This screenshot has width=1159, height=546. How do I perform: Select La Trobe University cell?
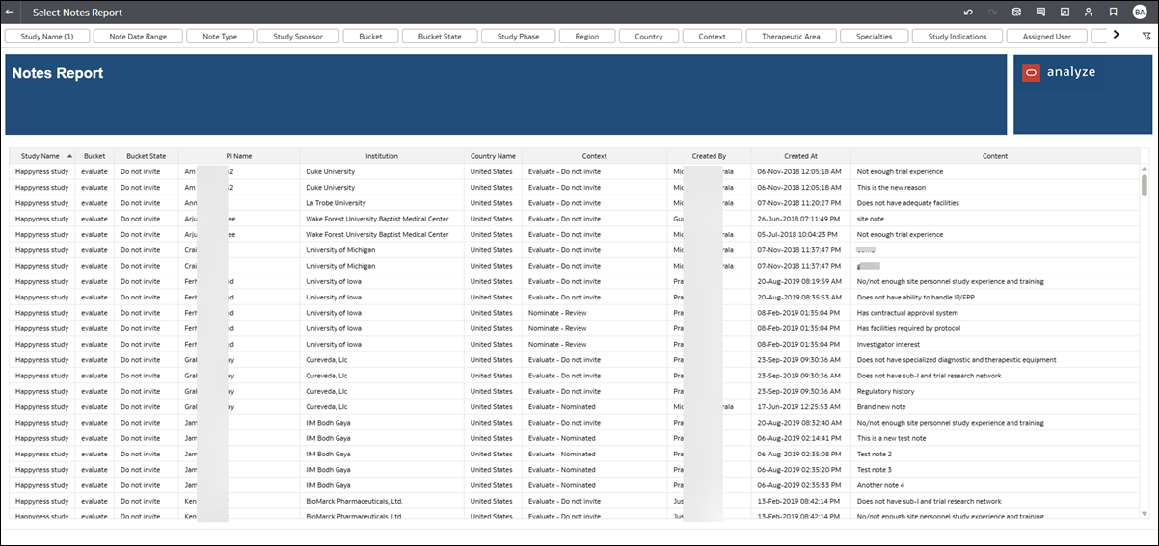[x=382, y=203]
